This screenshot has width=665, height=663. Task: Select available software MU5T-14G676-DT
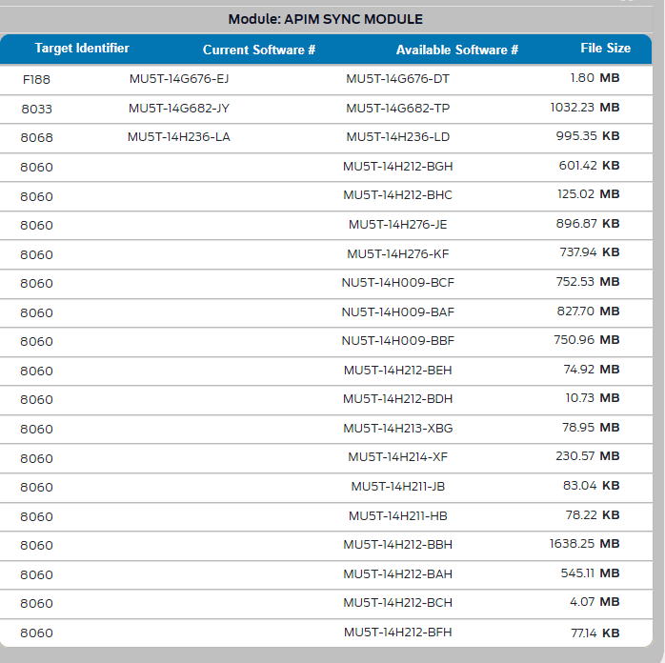coord(397,79)
